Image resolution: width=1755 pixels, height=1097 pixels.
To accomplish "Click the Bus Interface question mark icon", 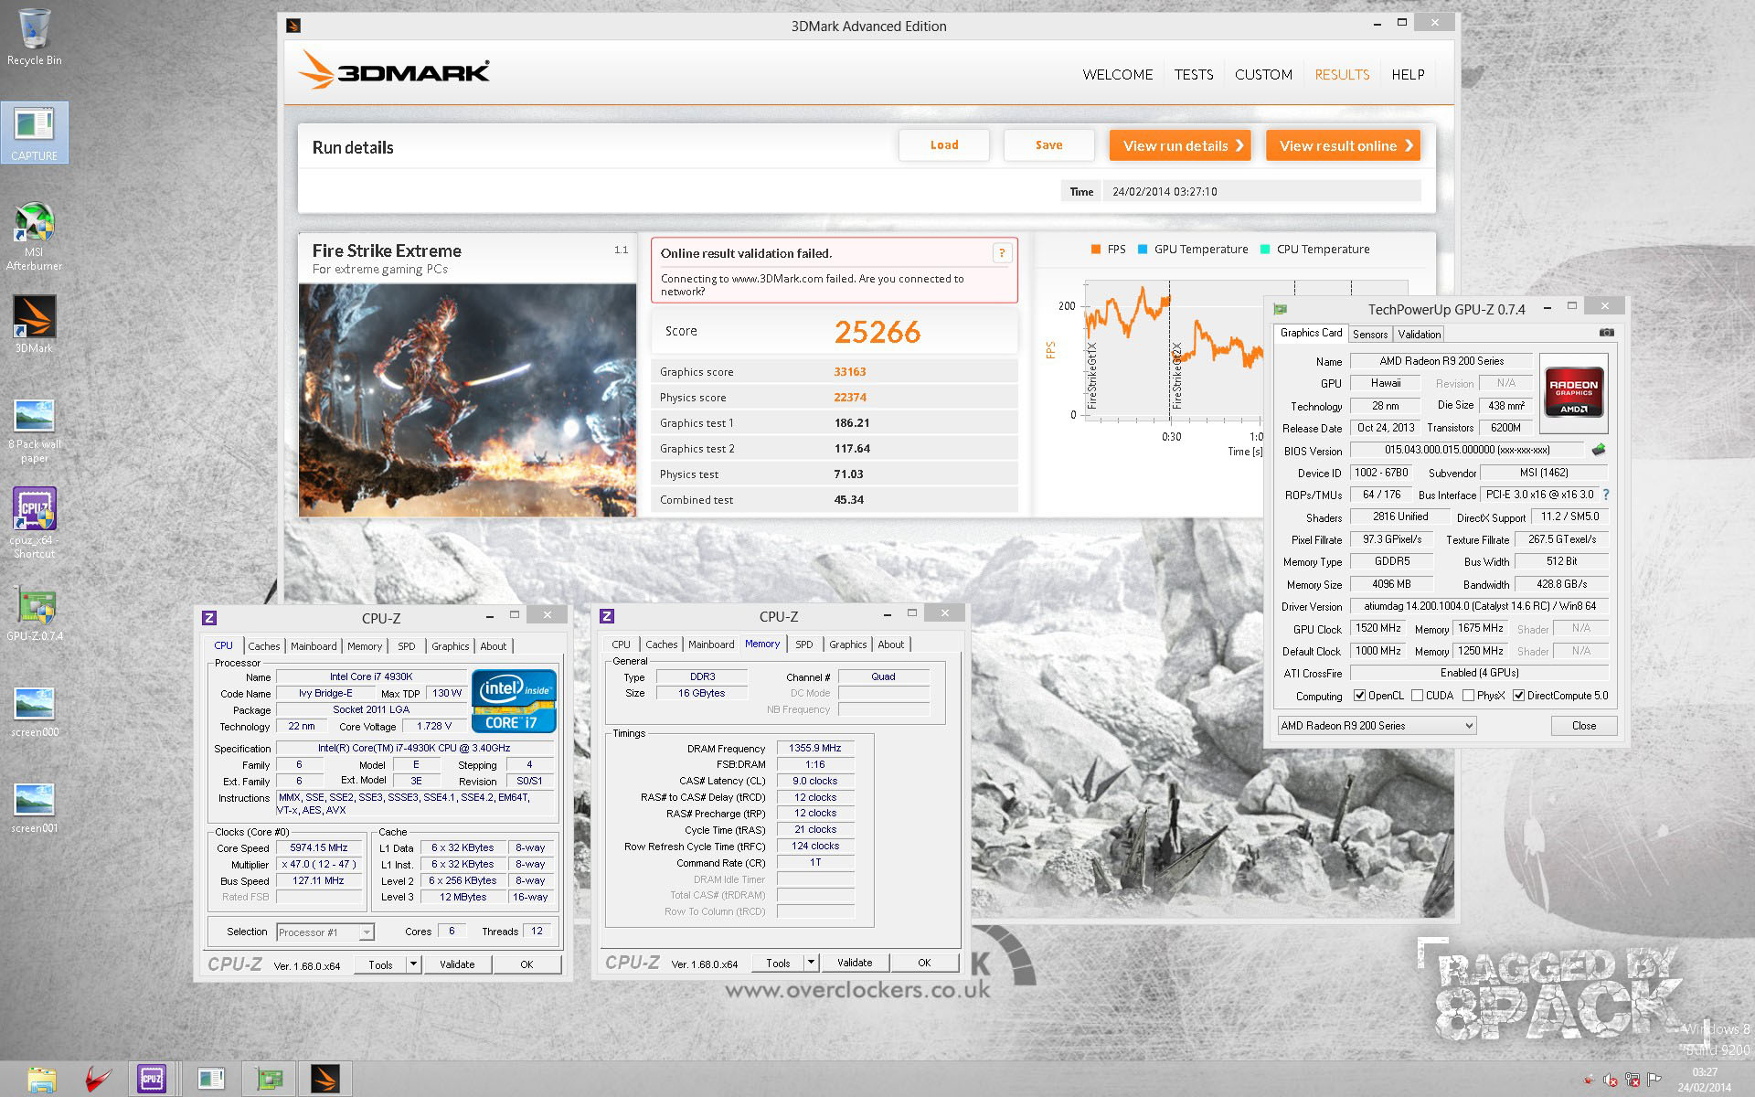I will tap(1606, 495).
